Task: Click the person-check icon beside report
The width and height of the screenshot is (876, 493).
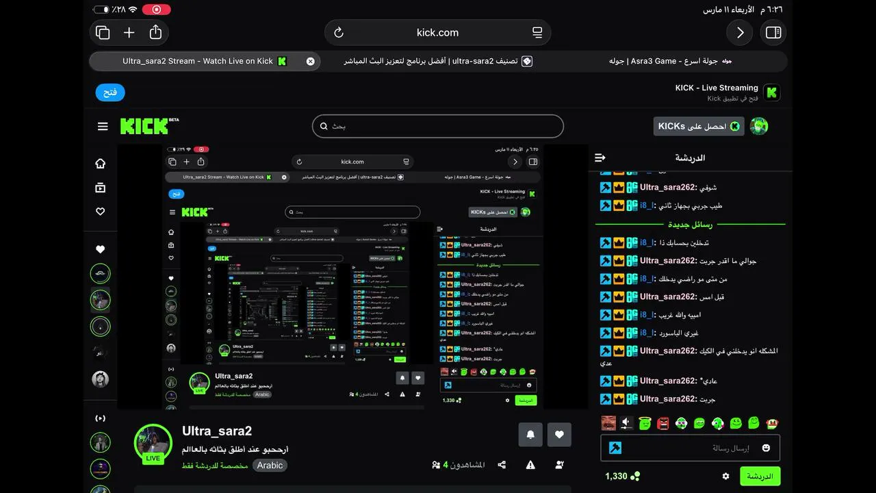Action: (560, 465)
